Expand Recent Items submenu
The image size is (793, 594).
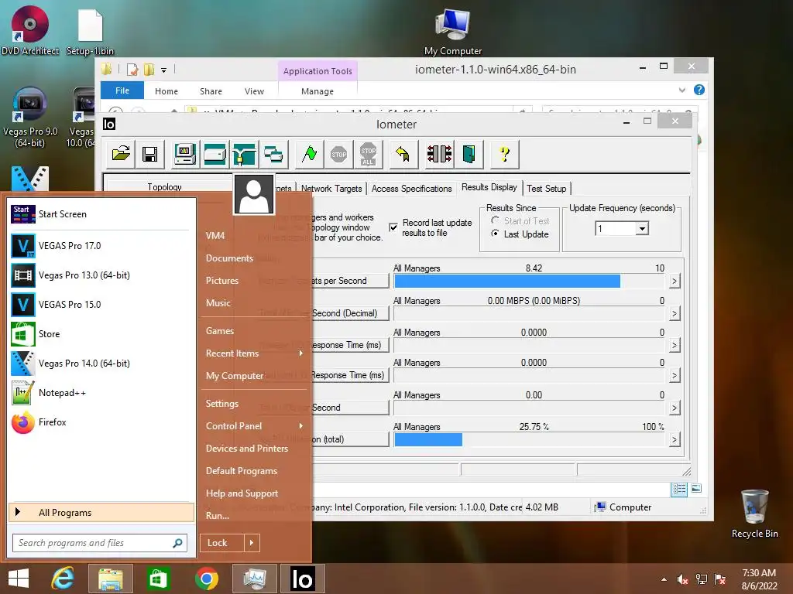[x=301, y=353]
